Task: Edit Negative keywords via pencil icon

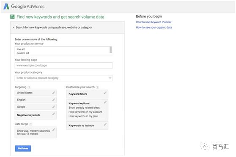Action: (x=53, y=114)
